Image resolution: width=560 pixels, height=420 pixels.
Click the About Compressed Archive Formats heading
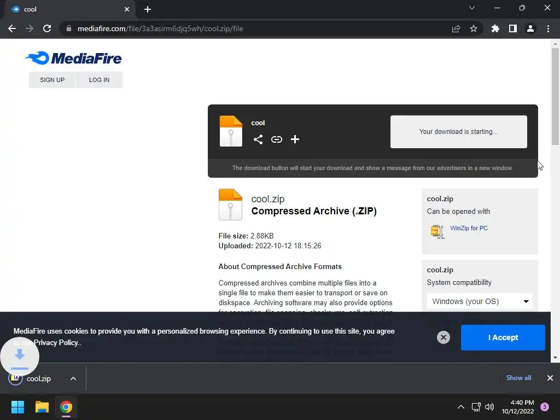(280, 267)
